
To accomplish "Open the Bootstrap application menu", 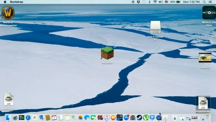I will (17, 2).
